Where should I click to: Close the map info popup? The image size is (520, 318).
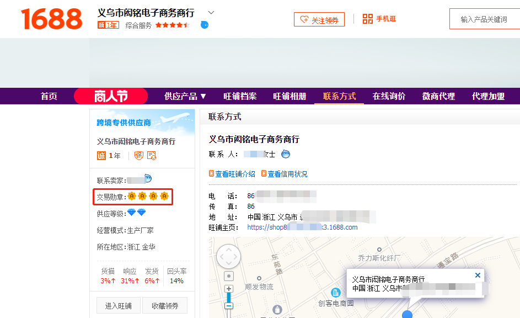[x=478, y=275]
